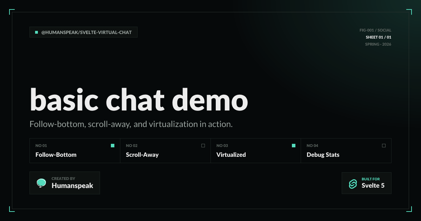Click the 'basic chat demo' headline
This screenshot has height=221, width=421.
pos(139,99)
